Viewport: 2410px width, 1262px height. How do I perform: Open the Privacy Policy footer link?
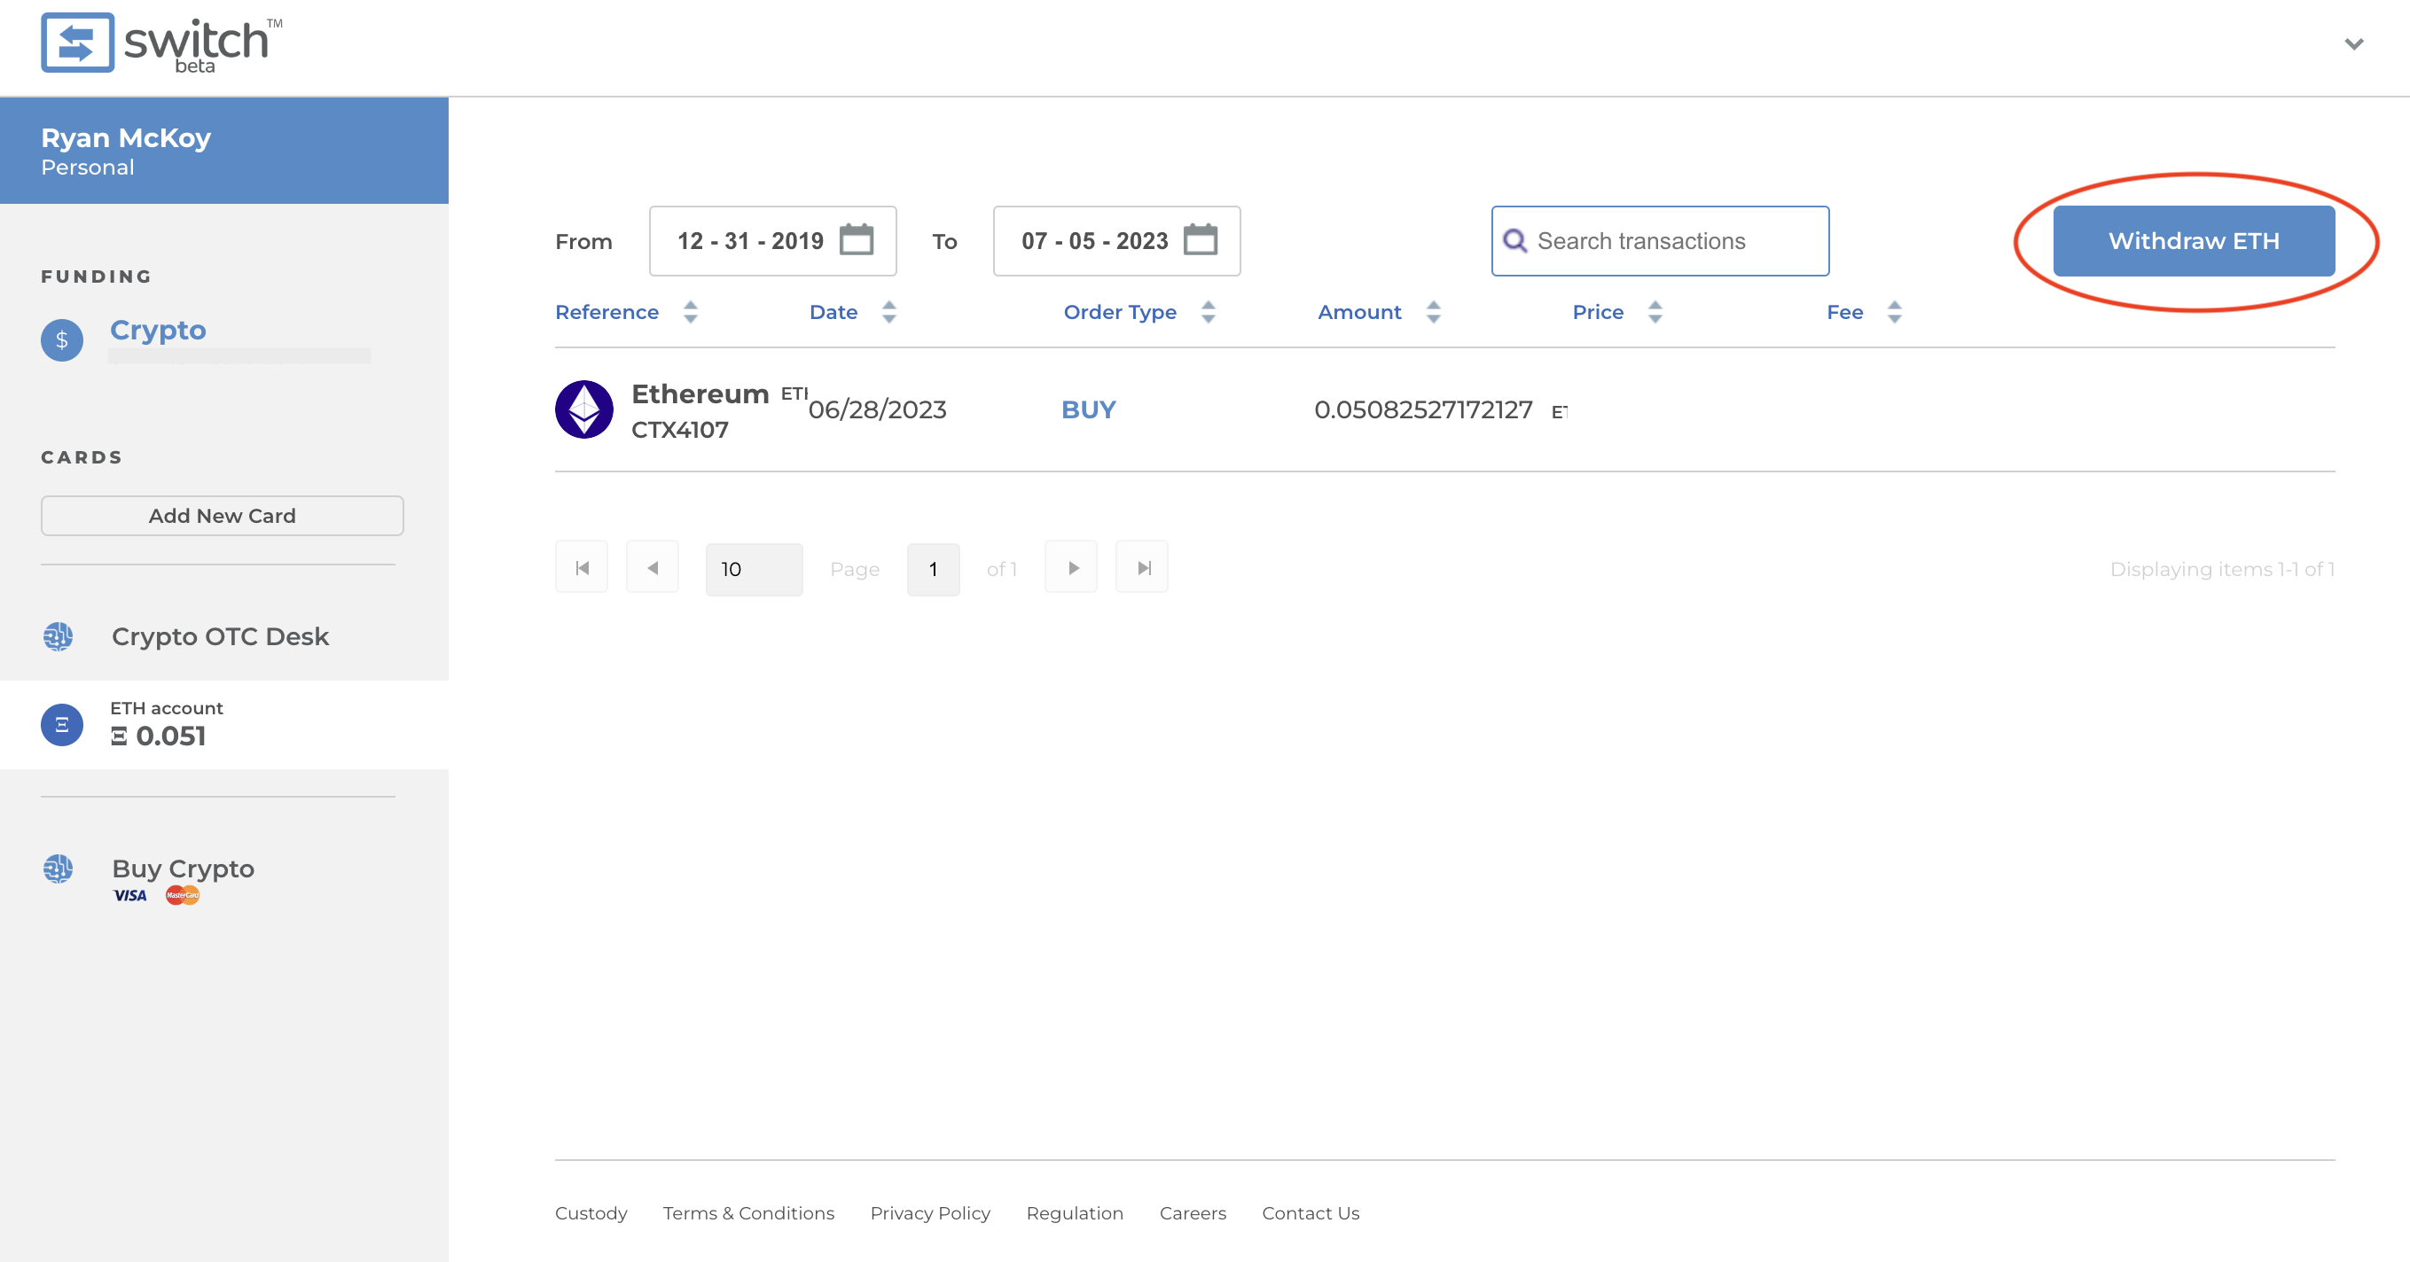coord(930,1212)
